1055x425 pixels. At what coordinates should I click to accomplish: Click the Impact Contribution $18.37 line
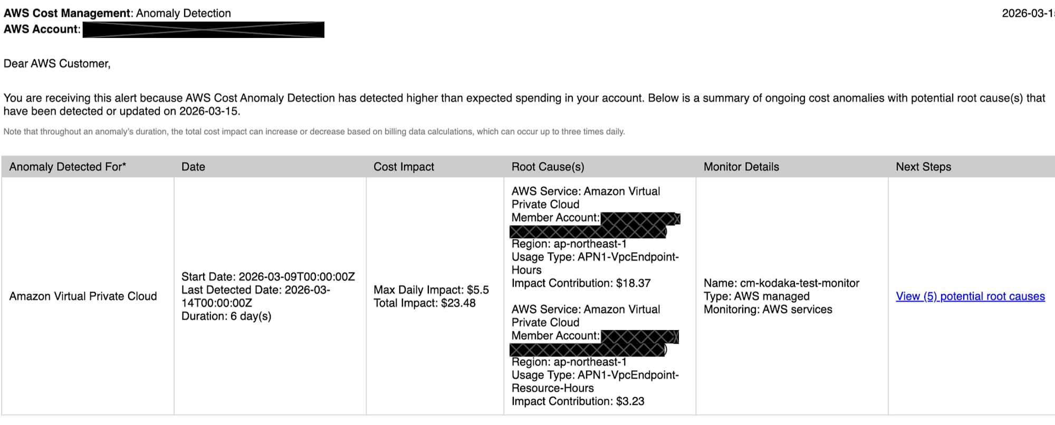[581, 283]
